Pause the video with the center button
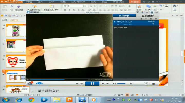 [x=92, y=83]
